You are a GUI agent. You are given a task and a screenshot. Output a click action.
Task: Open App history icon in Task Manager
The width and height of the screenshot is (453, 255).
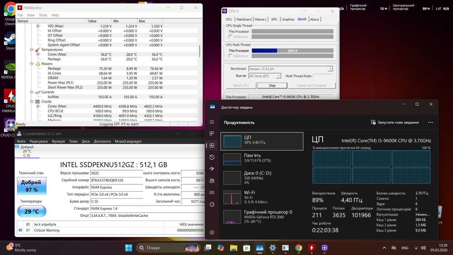coord(212,157)
